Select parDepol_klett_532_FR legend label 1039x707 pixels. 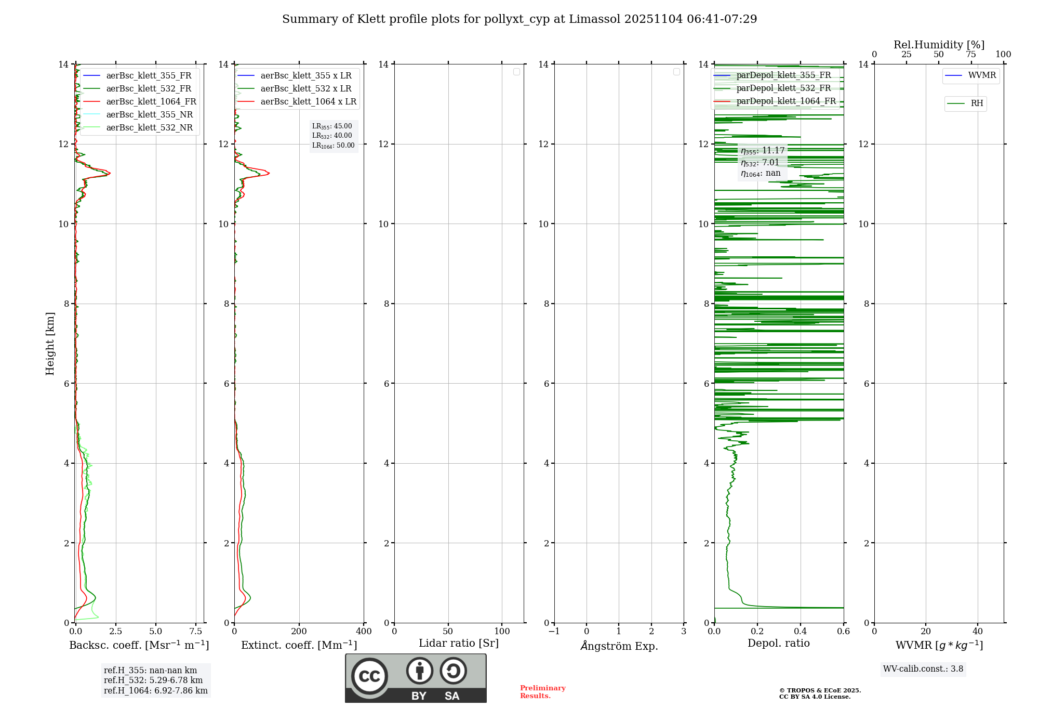coord(783,88)
